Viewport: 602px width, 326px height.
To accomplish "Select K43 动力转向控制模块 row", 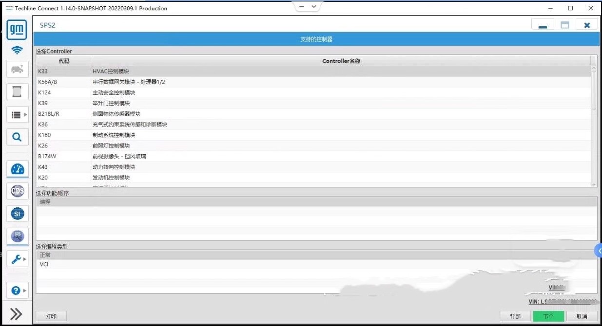I will [x=313, y=167].
